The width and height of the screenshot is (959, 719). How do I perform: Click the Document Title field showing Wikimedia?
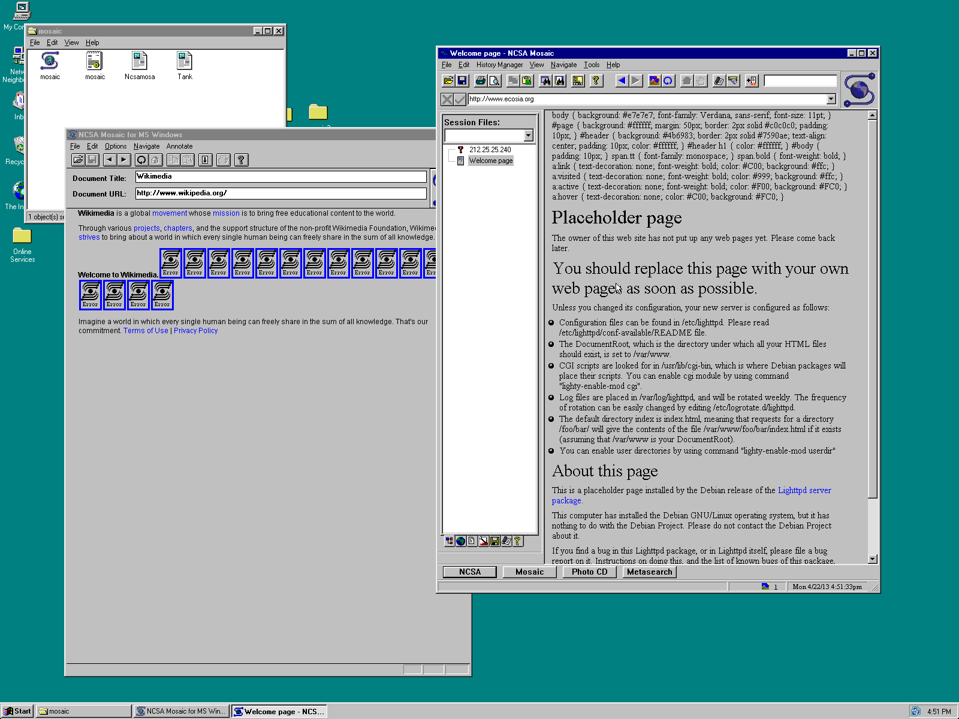[x=281, y=176]
